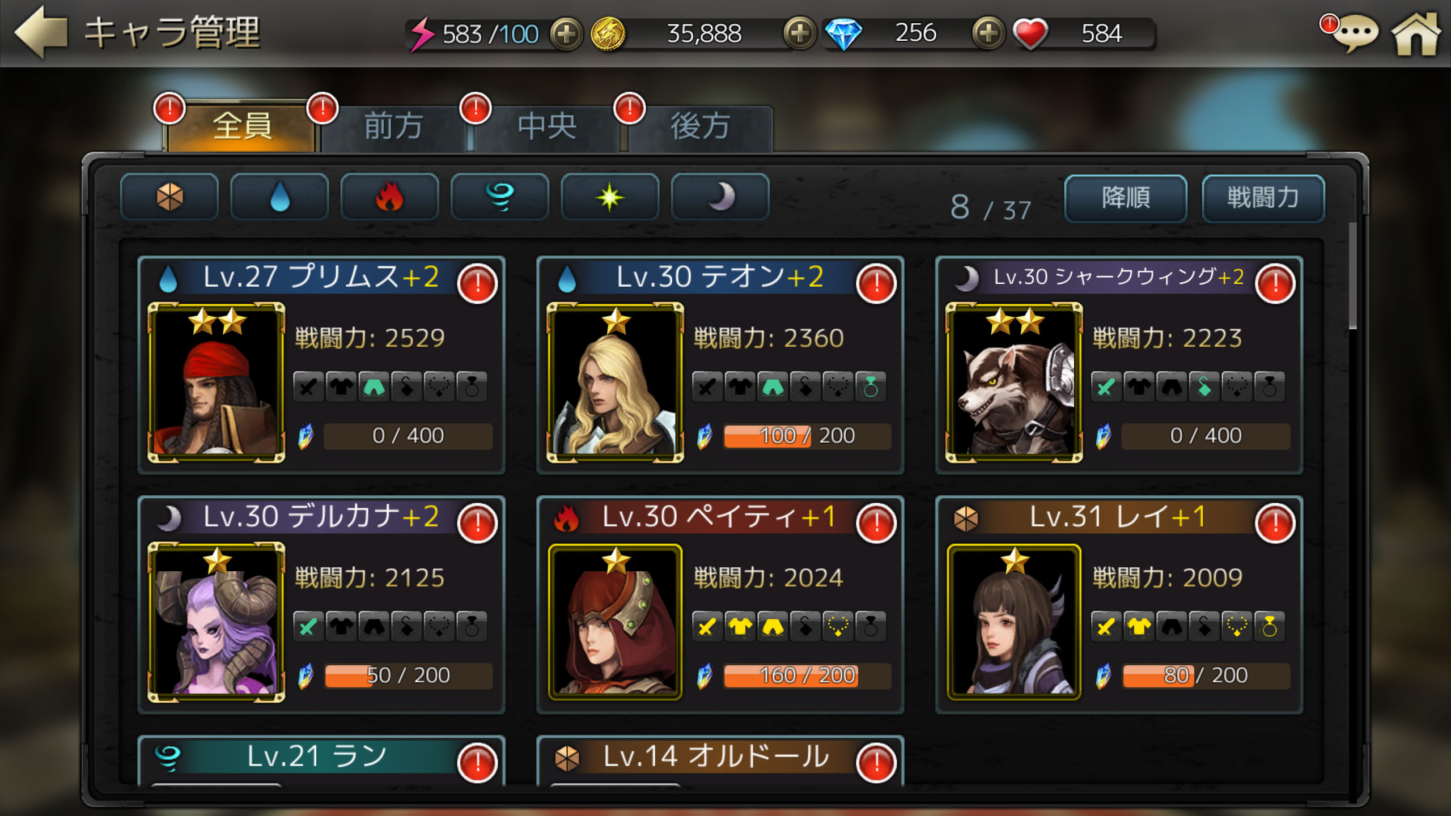Tap ペイティ's 160/200 shard progress bar
Screen dimensions: 1451x816
click(x=807, y=675)
